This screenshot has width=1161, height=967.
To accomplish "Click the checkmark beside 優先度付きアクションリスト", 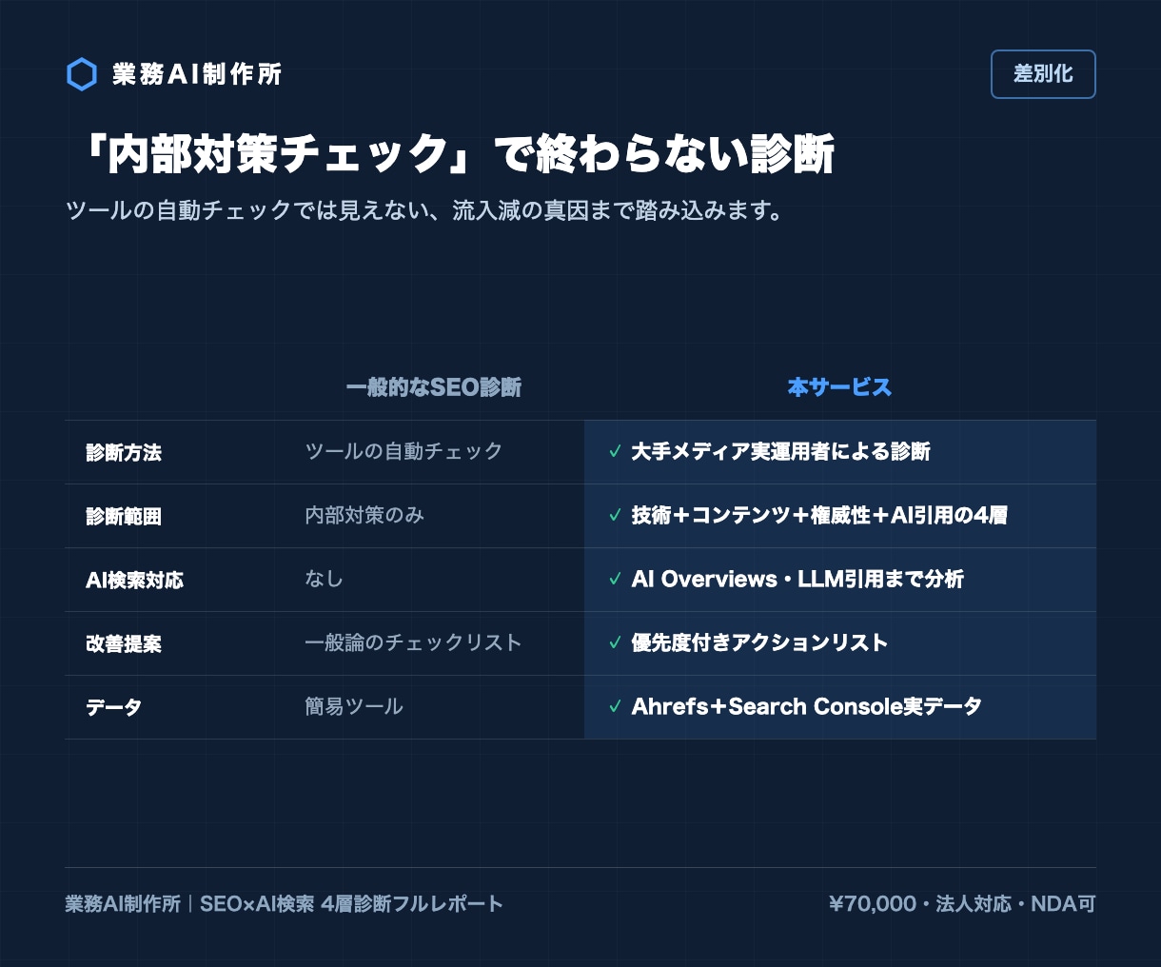I will (616, 643).
